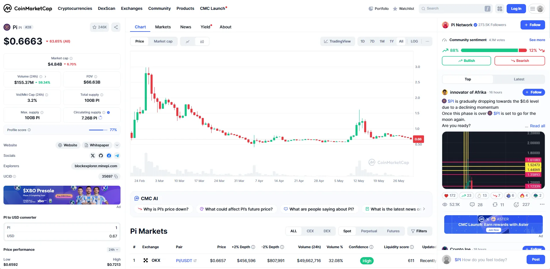React with heart on innovator of Afrika post
This screenshot has width=550, height=269.
point(450,196)
